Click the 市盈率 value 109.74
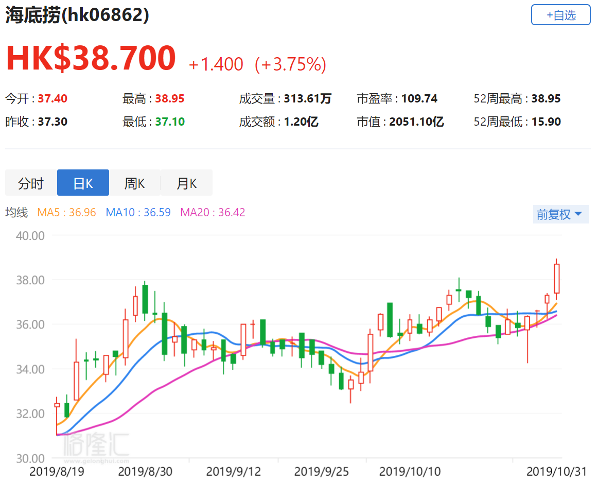Screen dimensions: 615x482 coord(419,99)
